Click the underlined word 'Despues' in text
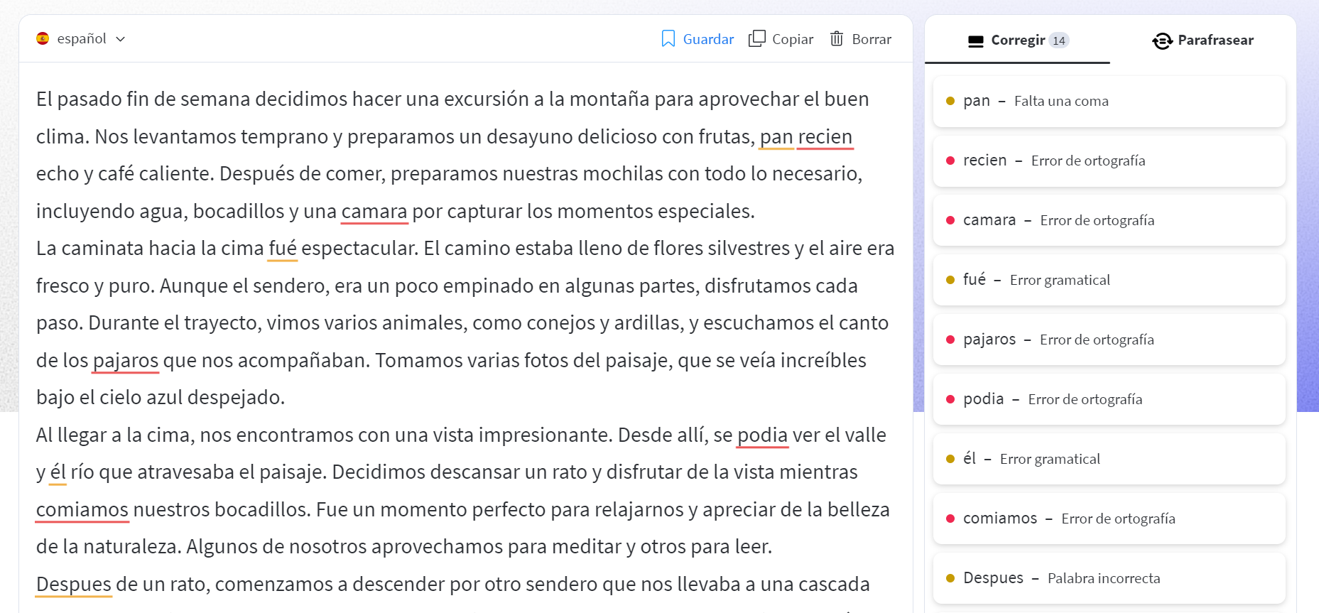1319x613 pixels. point(74,584)
